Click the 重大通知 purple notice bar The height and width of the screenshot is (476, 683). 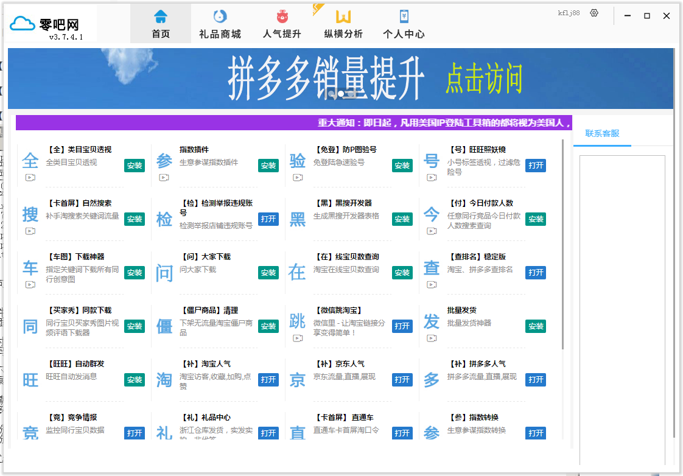click(x=293, y=123)
